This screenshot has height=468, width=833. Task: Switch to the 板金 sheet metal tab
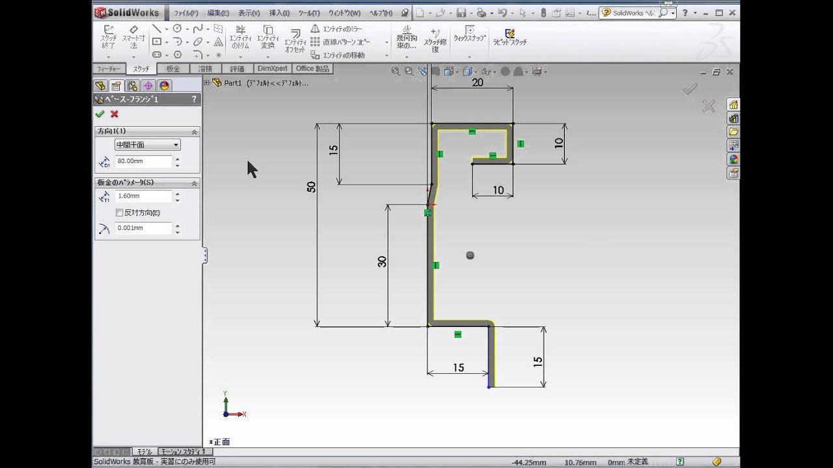[x=173, y=69]
